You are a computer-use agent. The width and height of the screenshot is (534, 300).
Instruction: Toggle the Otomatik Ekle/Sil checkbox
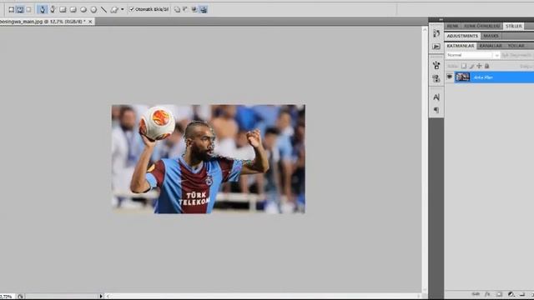[132, 9]
